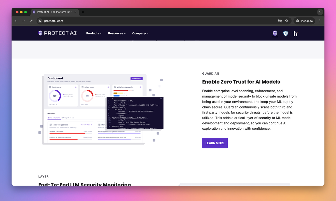Expand the Products menu

click(x=94, y=33)
